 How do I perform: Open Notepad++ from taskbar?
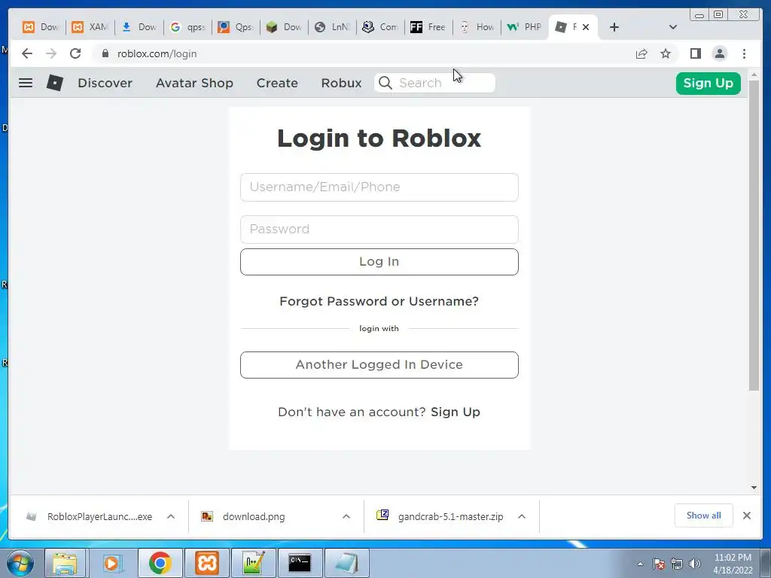pyautogui.click(x=253, y=563)
